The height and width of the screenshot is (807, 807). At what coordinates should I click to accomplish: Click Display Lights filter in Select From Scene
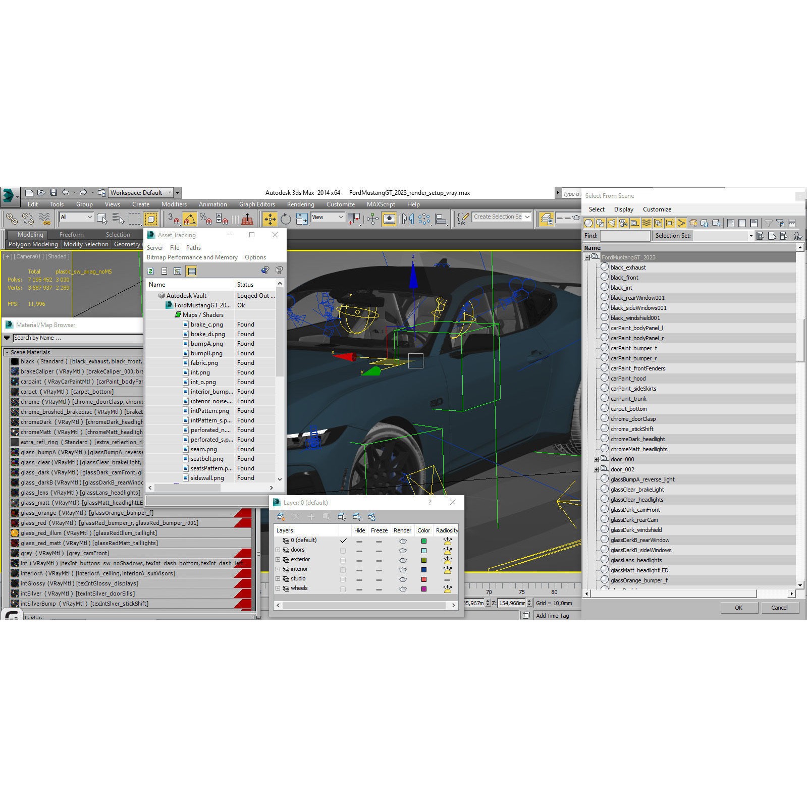tap(612, 223)
